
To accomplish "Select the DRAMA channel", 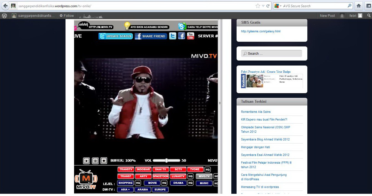I will click(178, 183).
